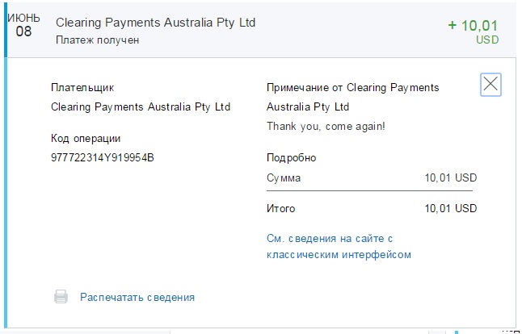Click the green + 10,01 amount
The height and width of the screenshot is (334, 522).
pyautogui.click(x=474, y=25)
